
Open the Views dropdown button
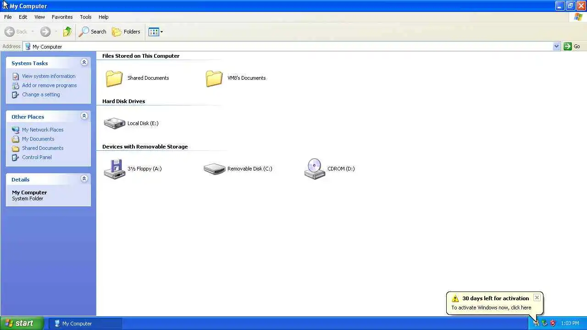click(156, 32)
